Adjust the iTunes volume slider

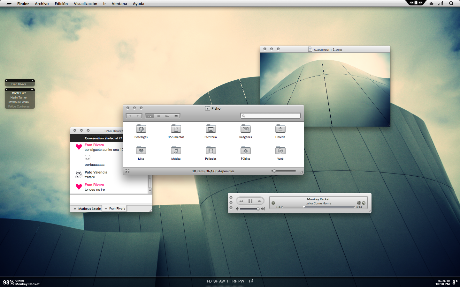pos(249,209)
